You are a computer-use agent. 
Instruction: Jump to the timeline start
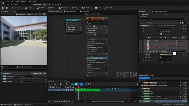pyautogui.click(x=55, y=101)
